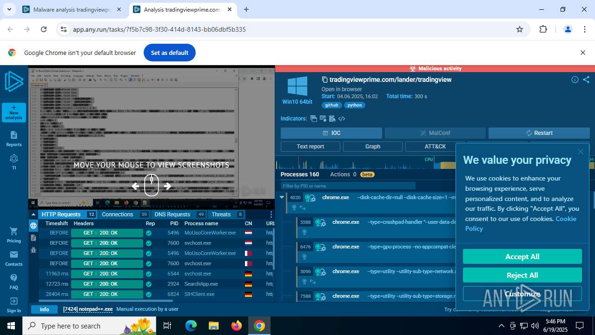The image size is (595, 335).
Task: Open the DNS Requests tab
Action: [x=180, y=214]
